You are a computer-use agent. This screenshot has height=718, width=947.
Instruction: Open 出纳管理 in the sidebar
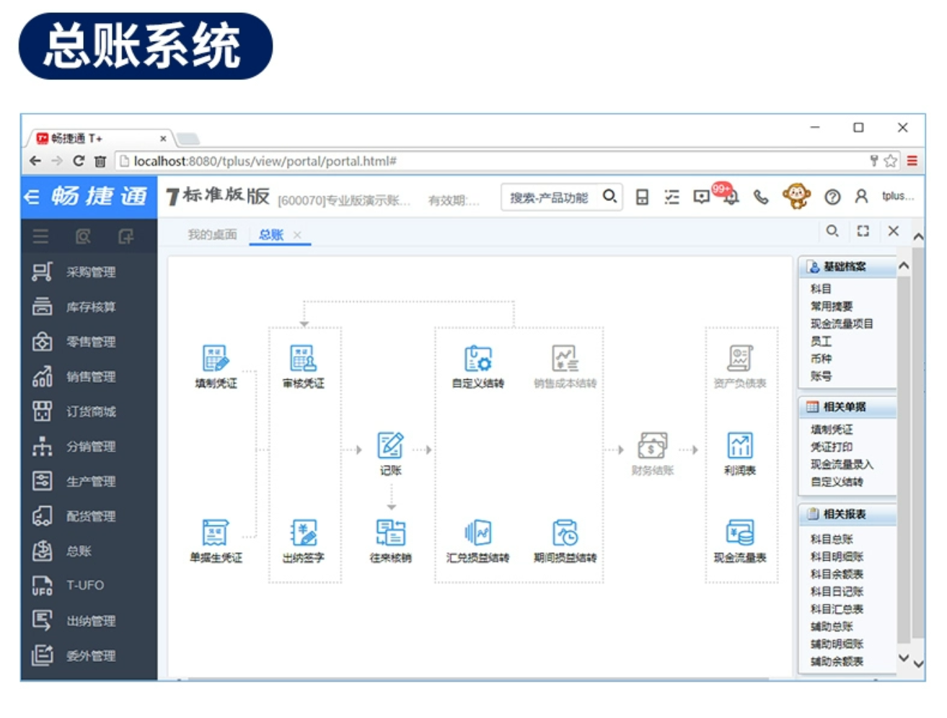tap(89, 621)
